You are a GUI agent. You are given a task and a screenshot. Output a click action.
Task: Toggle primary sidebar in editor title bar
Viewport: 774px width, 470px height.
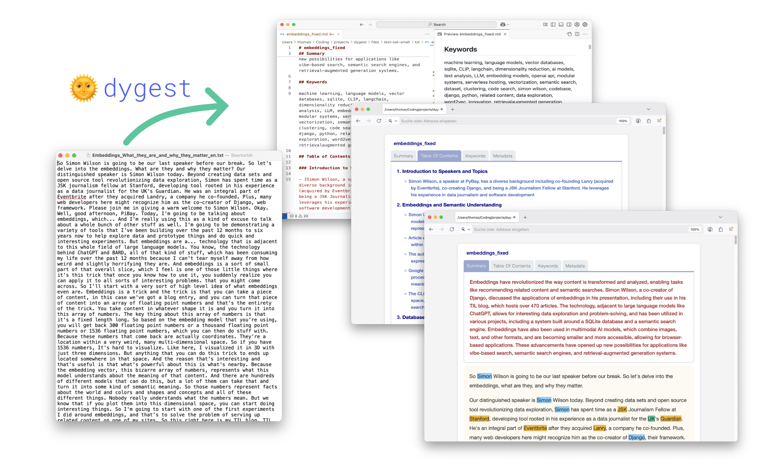553,24
